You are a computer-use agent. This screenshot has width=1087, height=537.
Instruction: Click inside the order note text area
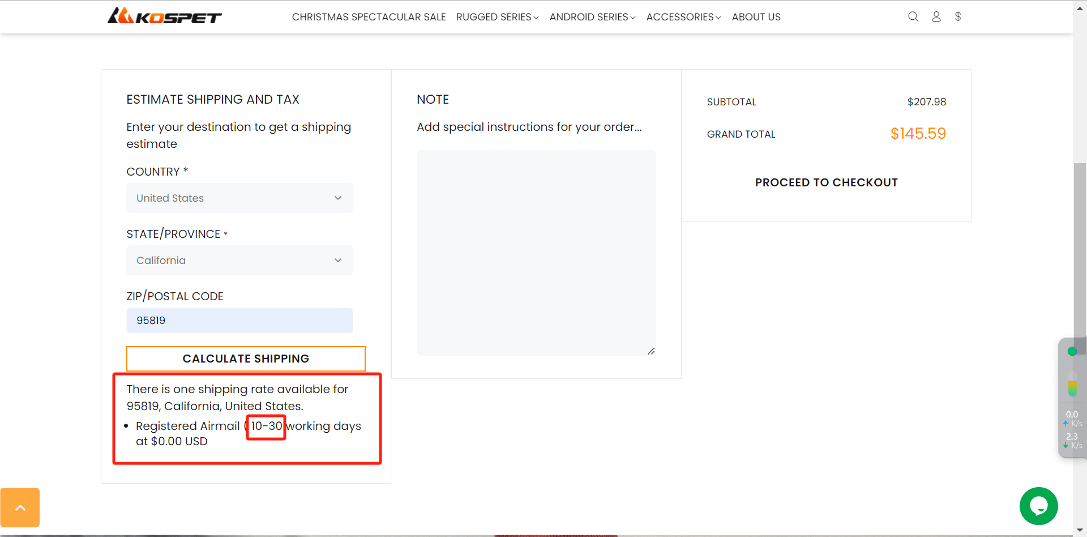[x=536, y=253]
